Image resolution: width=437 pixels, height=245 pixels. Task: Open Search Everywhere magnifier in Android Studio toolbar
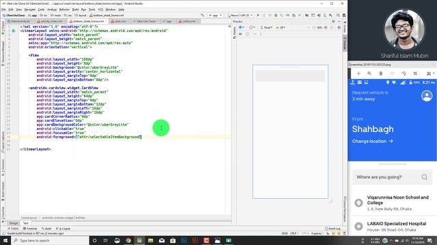338,15
